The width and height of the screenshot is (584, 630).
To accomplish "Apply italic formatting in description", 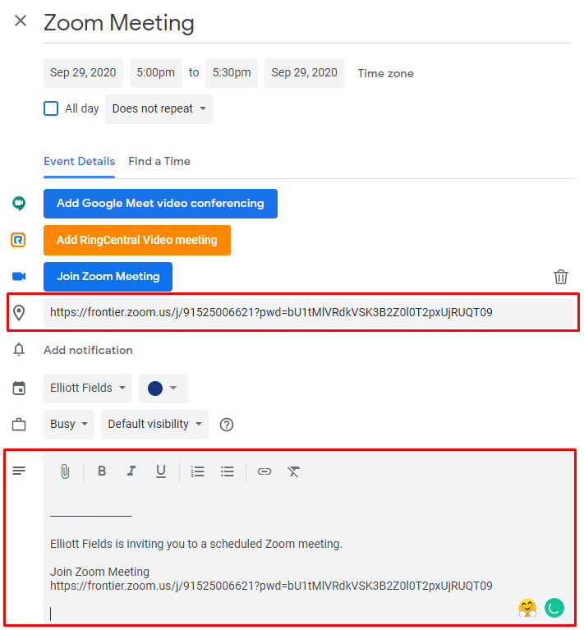I will coord(131,471).
